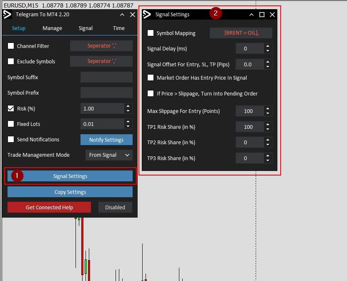Screen dimensions: 347x281
Task: Click the TP1 Risk Share value field
Action: pyautogui.click(x=250, y=127)
